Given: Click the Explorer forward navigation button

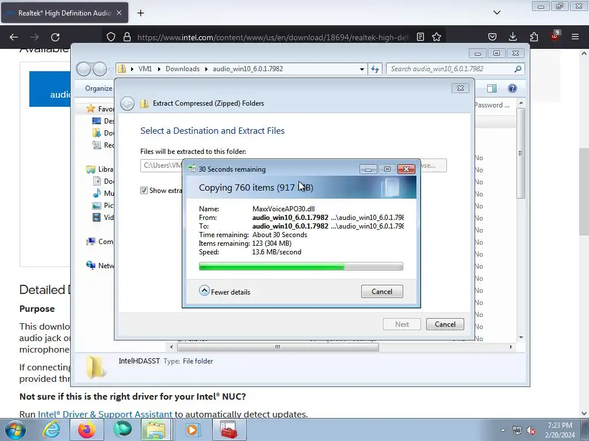Looking at the screenshot, I should coord(100,69).
